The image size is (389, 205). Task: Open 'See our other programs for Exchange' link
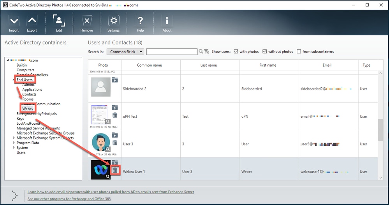pos(69,199)
